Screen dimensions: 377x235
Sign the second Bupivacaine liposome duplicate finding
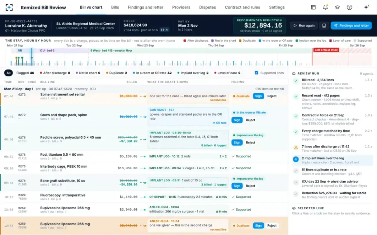tap(258, 226)
